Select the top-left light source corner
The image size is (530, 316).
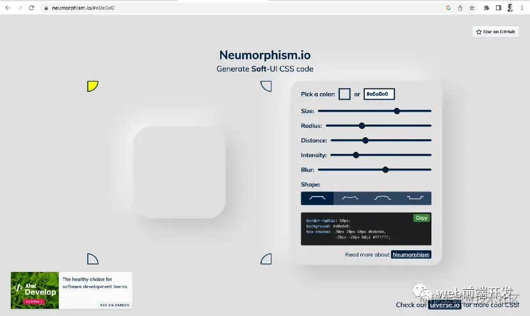point(93,86)
